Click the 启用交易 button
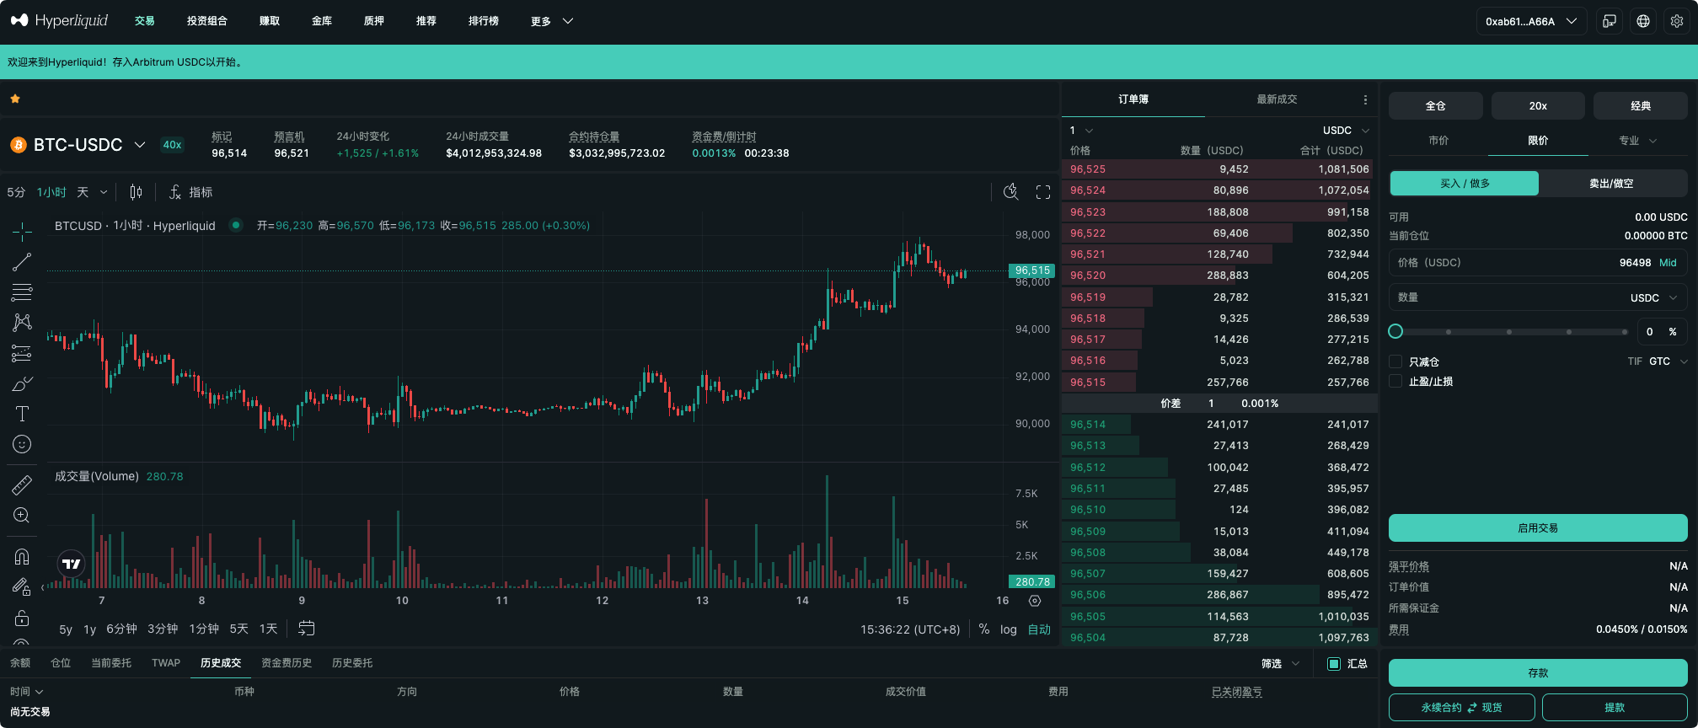Viewport: 1698px width, 728px height. tap(1537, 528)
